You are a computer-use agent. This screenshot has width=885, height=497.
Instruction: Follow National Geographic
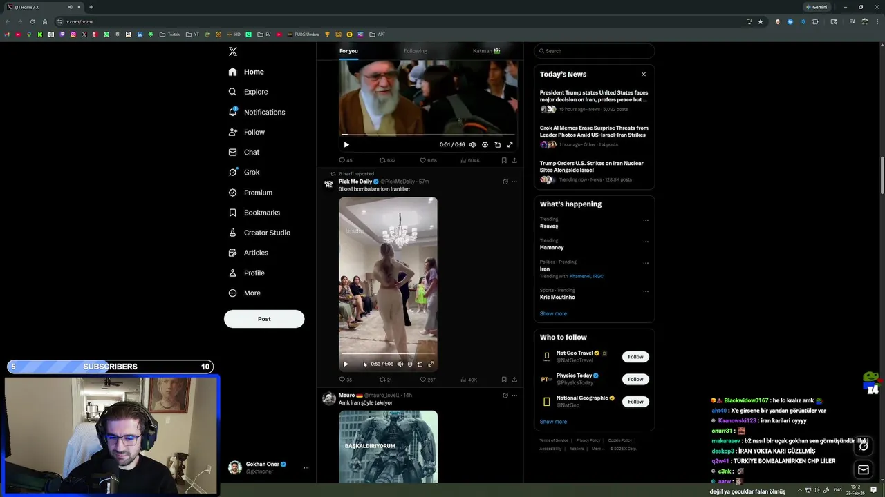[635, 402]
